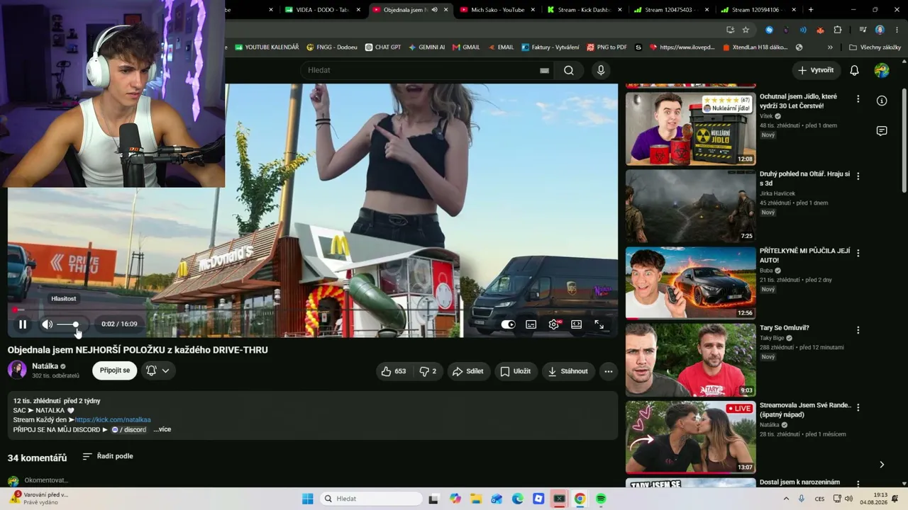This screenshot has height=510, width=908.
Task: Switch to the Stream 120594106 tab
Action: click(x=758, y=10)
